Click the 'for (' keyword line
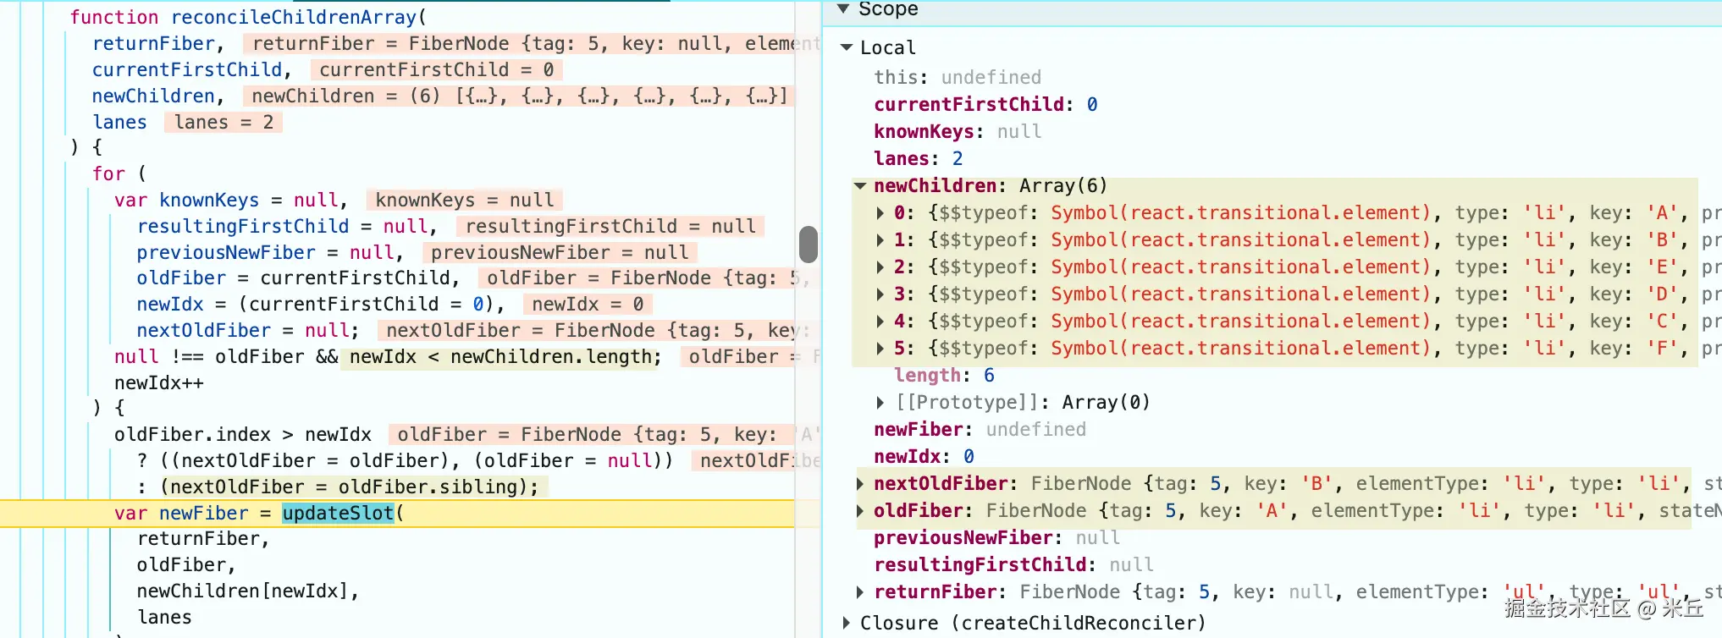 119,173
